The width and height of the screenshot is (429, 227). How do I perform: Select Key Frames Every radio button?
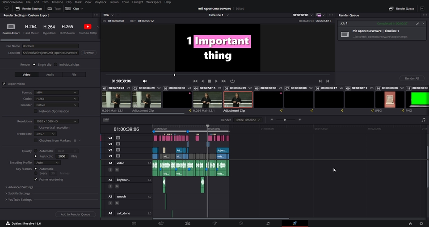(x=36, y=173)
